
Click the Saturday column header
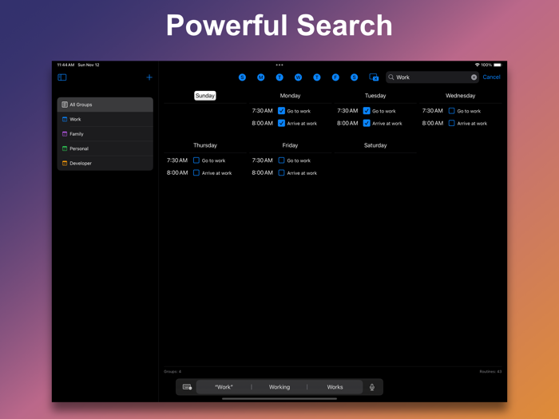pyautogui.click(x=375, y=145)
